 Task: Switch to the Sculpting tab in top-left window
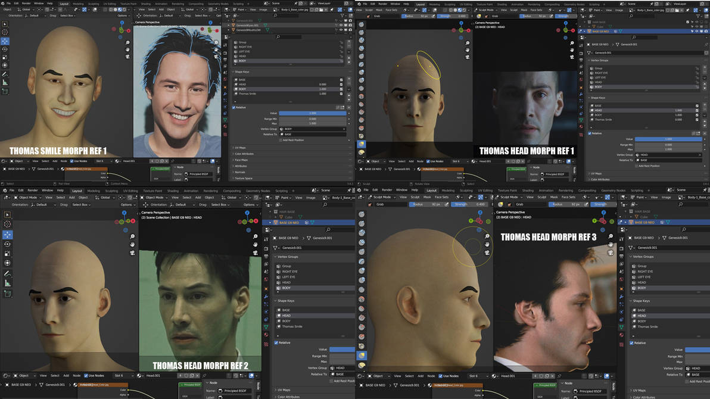click(94, 4)
